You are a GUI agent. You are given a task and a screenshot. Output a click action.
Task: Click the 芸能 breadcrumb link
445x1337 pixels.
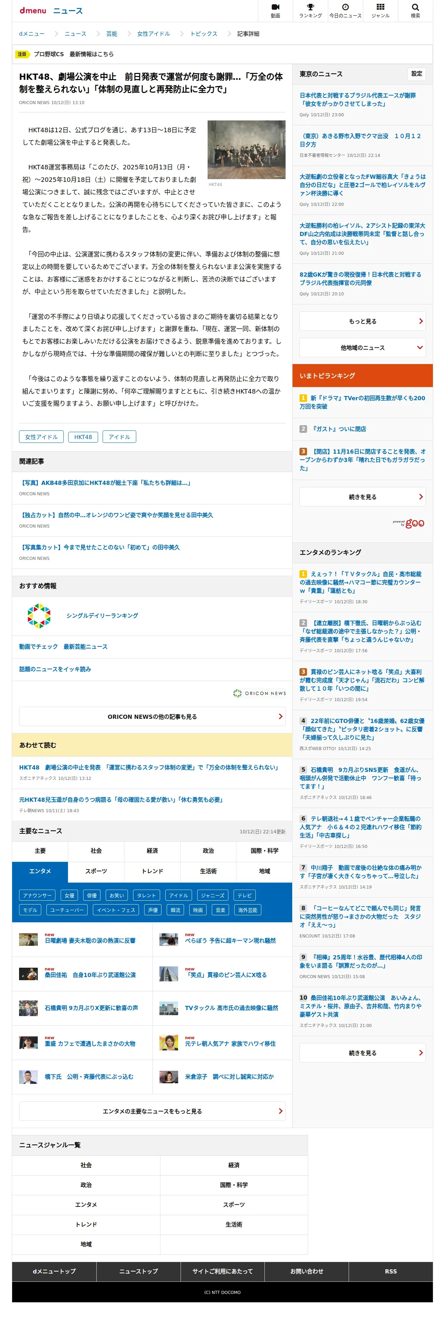pyautogui.click(x=112, y=34)
